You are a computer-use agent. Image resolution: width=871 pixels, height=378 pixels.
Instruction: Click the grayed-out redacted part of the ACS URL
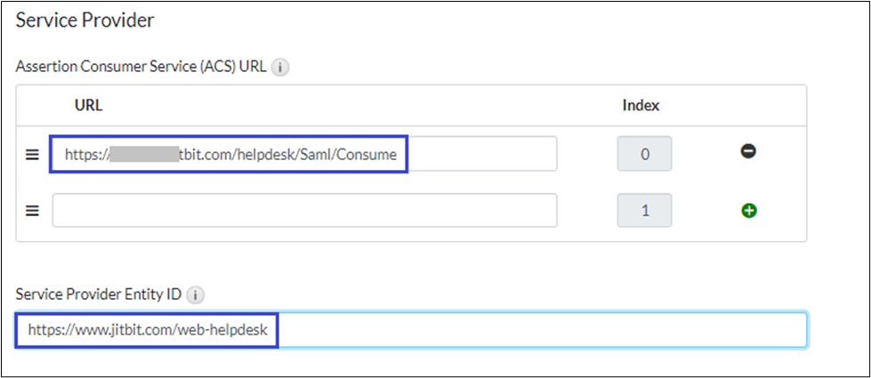click(x=144, y=154)
